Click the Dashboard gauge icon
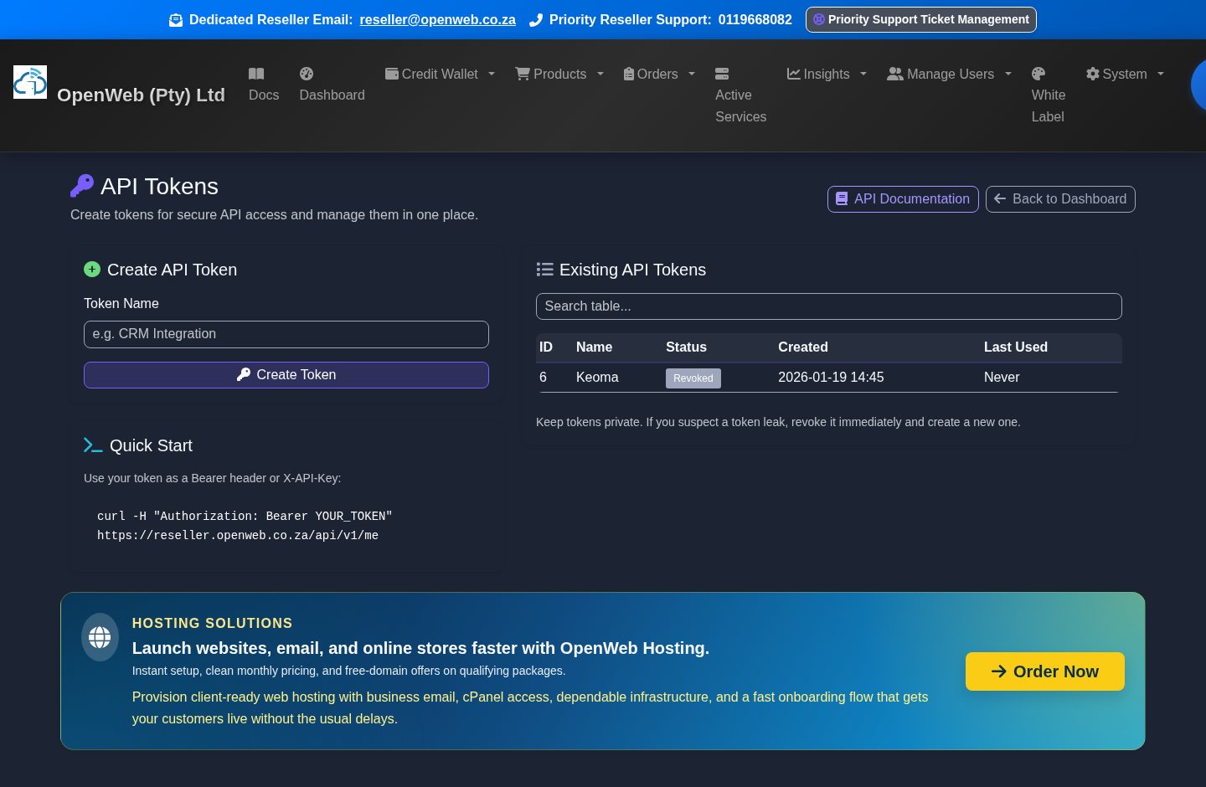Viewport: 1206px width, 787px height. (307, 74)
